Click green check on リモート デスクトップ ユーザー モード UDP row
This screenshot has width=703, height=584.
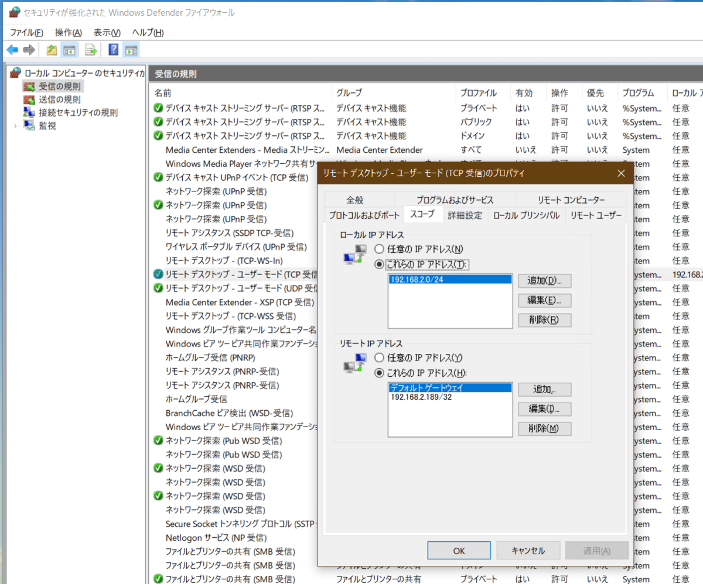[x=158, y=288]
